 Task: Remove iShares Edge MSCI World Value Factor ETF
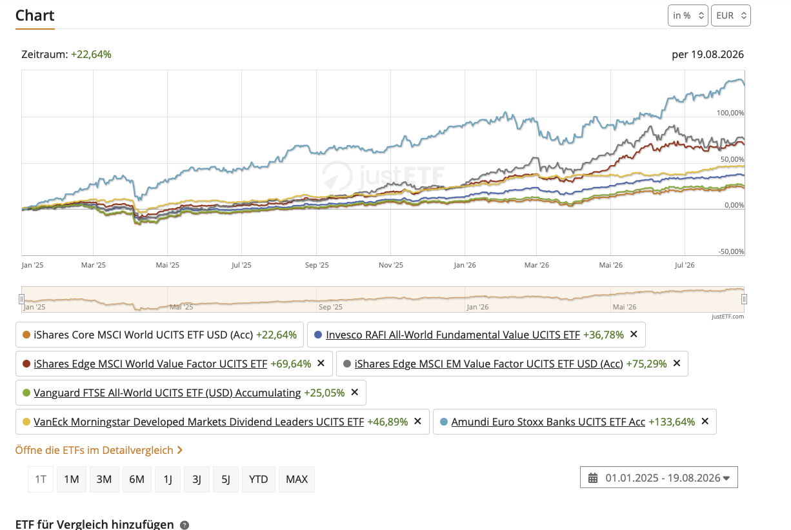pyautogui.click(x=321, y=364)
